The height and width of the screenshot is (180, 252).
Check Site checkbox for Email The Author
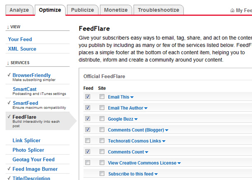pos(102,108)
